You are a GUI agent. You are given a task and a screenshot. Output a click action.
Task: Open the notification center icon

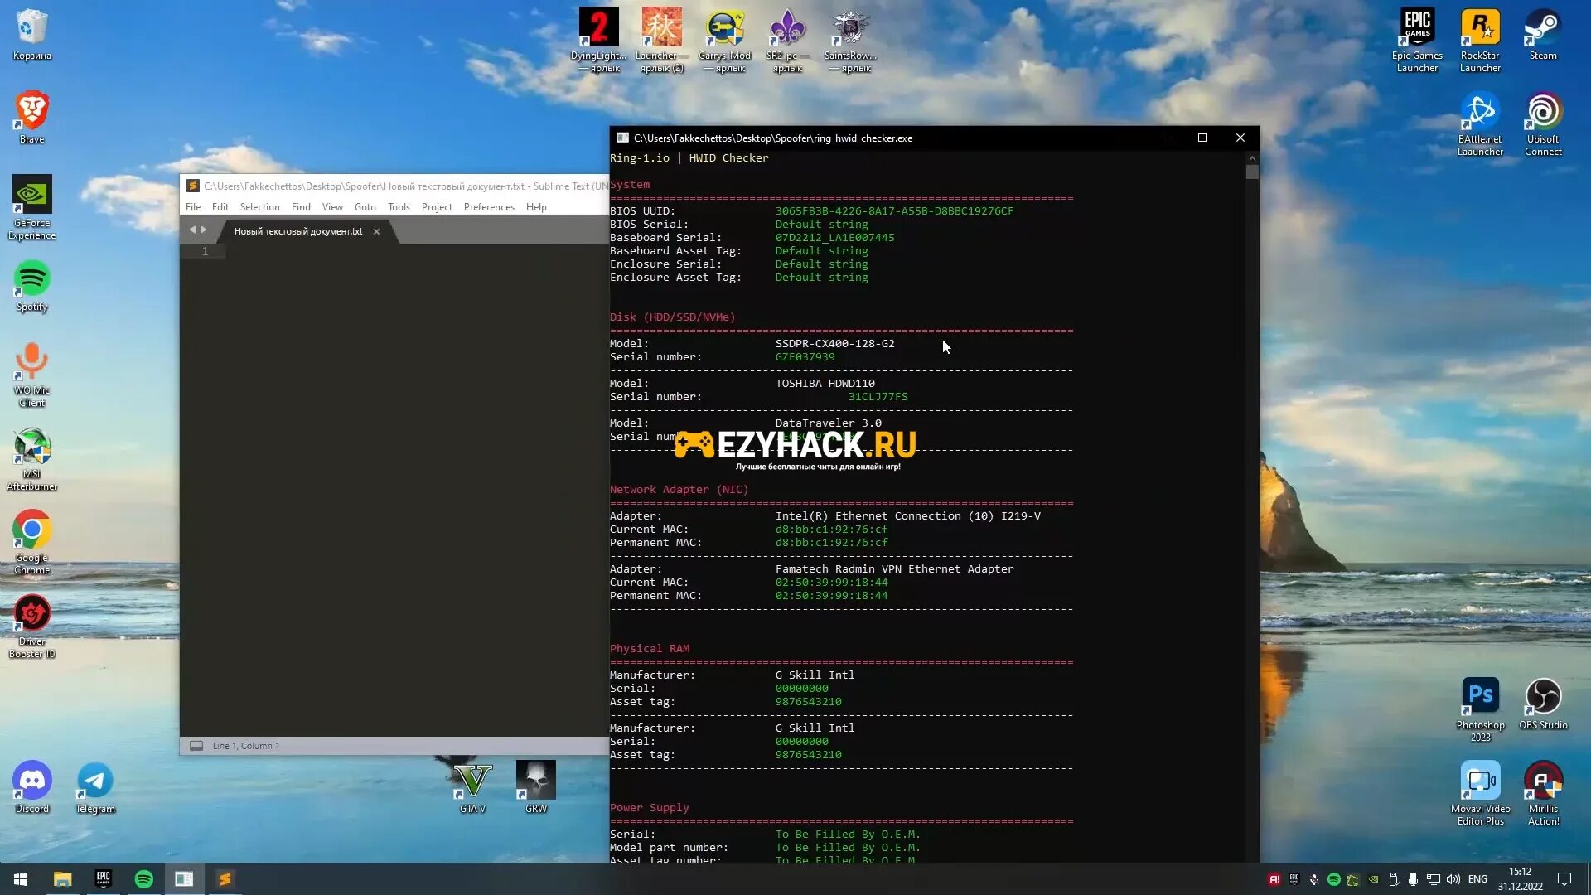coord(1564,879)
